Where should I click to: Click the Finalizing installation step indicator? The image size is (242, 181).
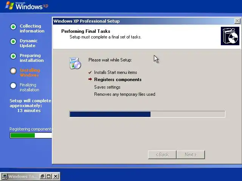(13, 86)
